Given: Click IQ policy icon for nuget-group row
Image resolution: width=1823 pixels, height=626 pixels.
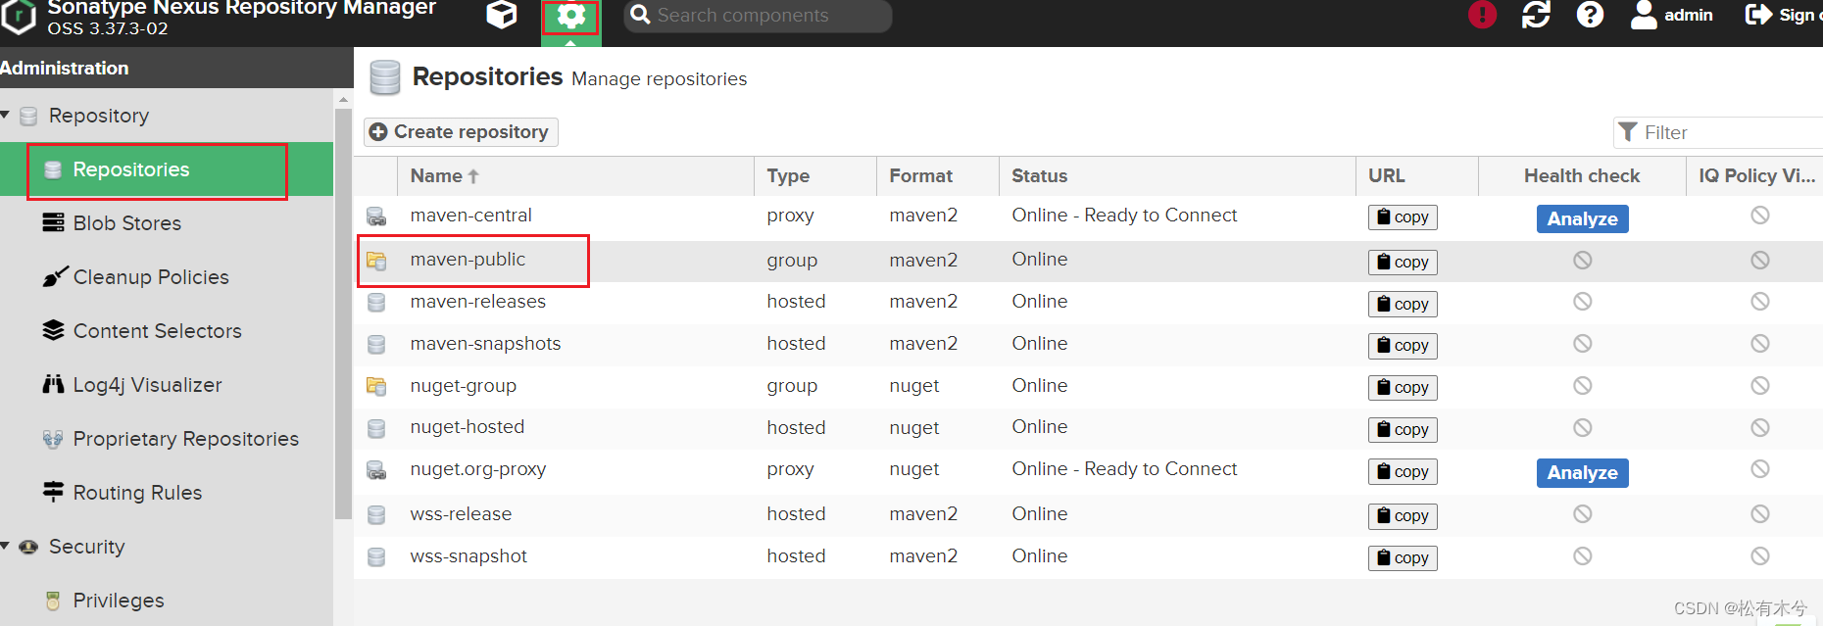Looking at the screenshot, I should click(1760, 385).
